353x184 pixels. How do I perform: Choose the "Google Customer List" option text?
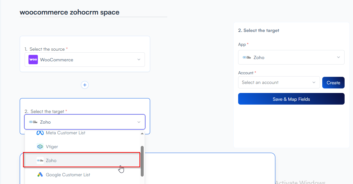click(x=68, y=175)
